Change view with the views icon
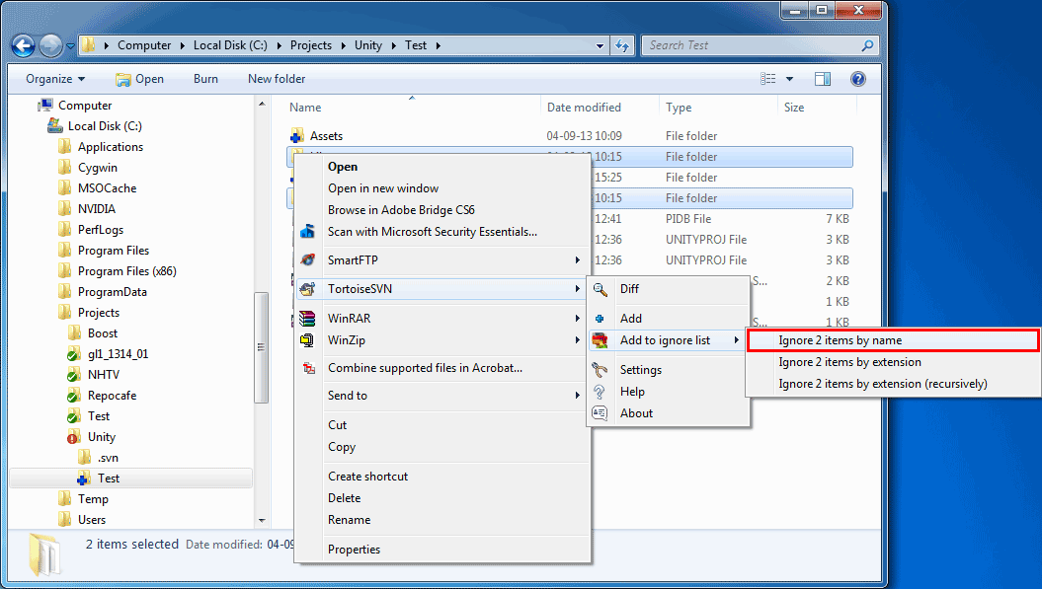Image resolution: width=1042 pixels, height=589 pixels. pos(767,78)
